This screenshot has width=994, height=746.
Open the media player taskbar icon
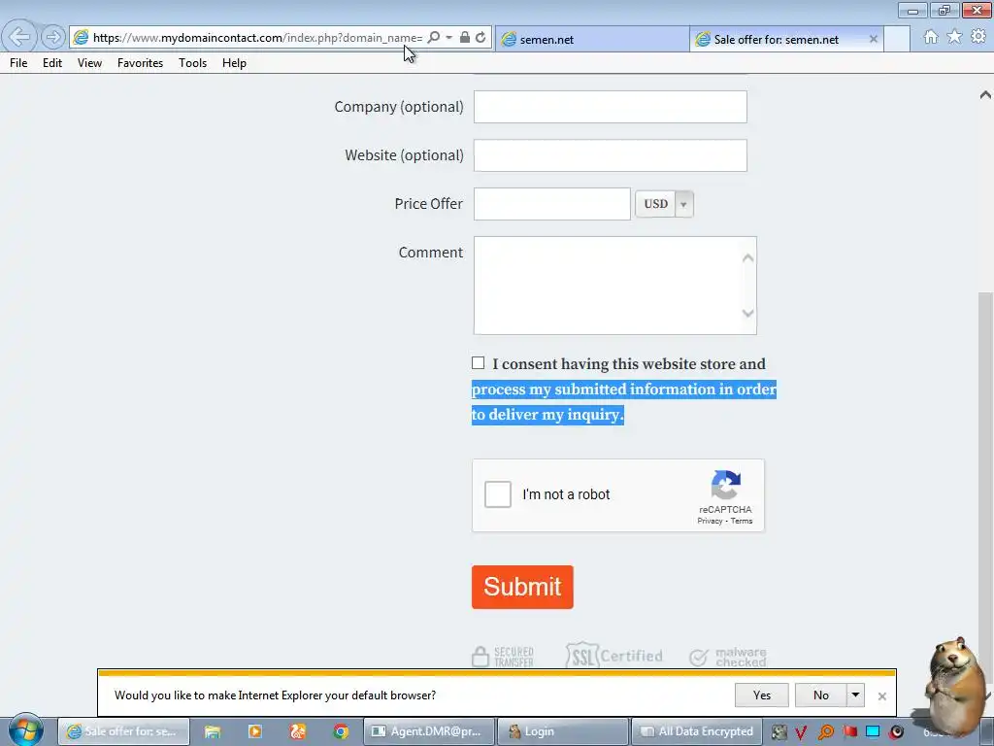[x=255, y=731]
